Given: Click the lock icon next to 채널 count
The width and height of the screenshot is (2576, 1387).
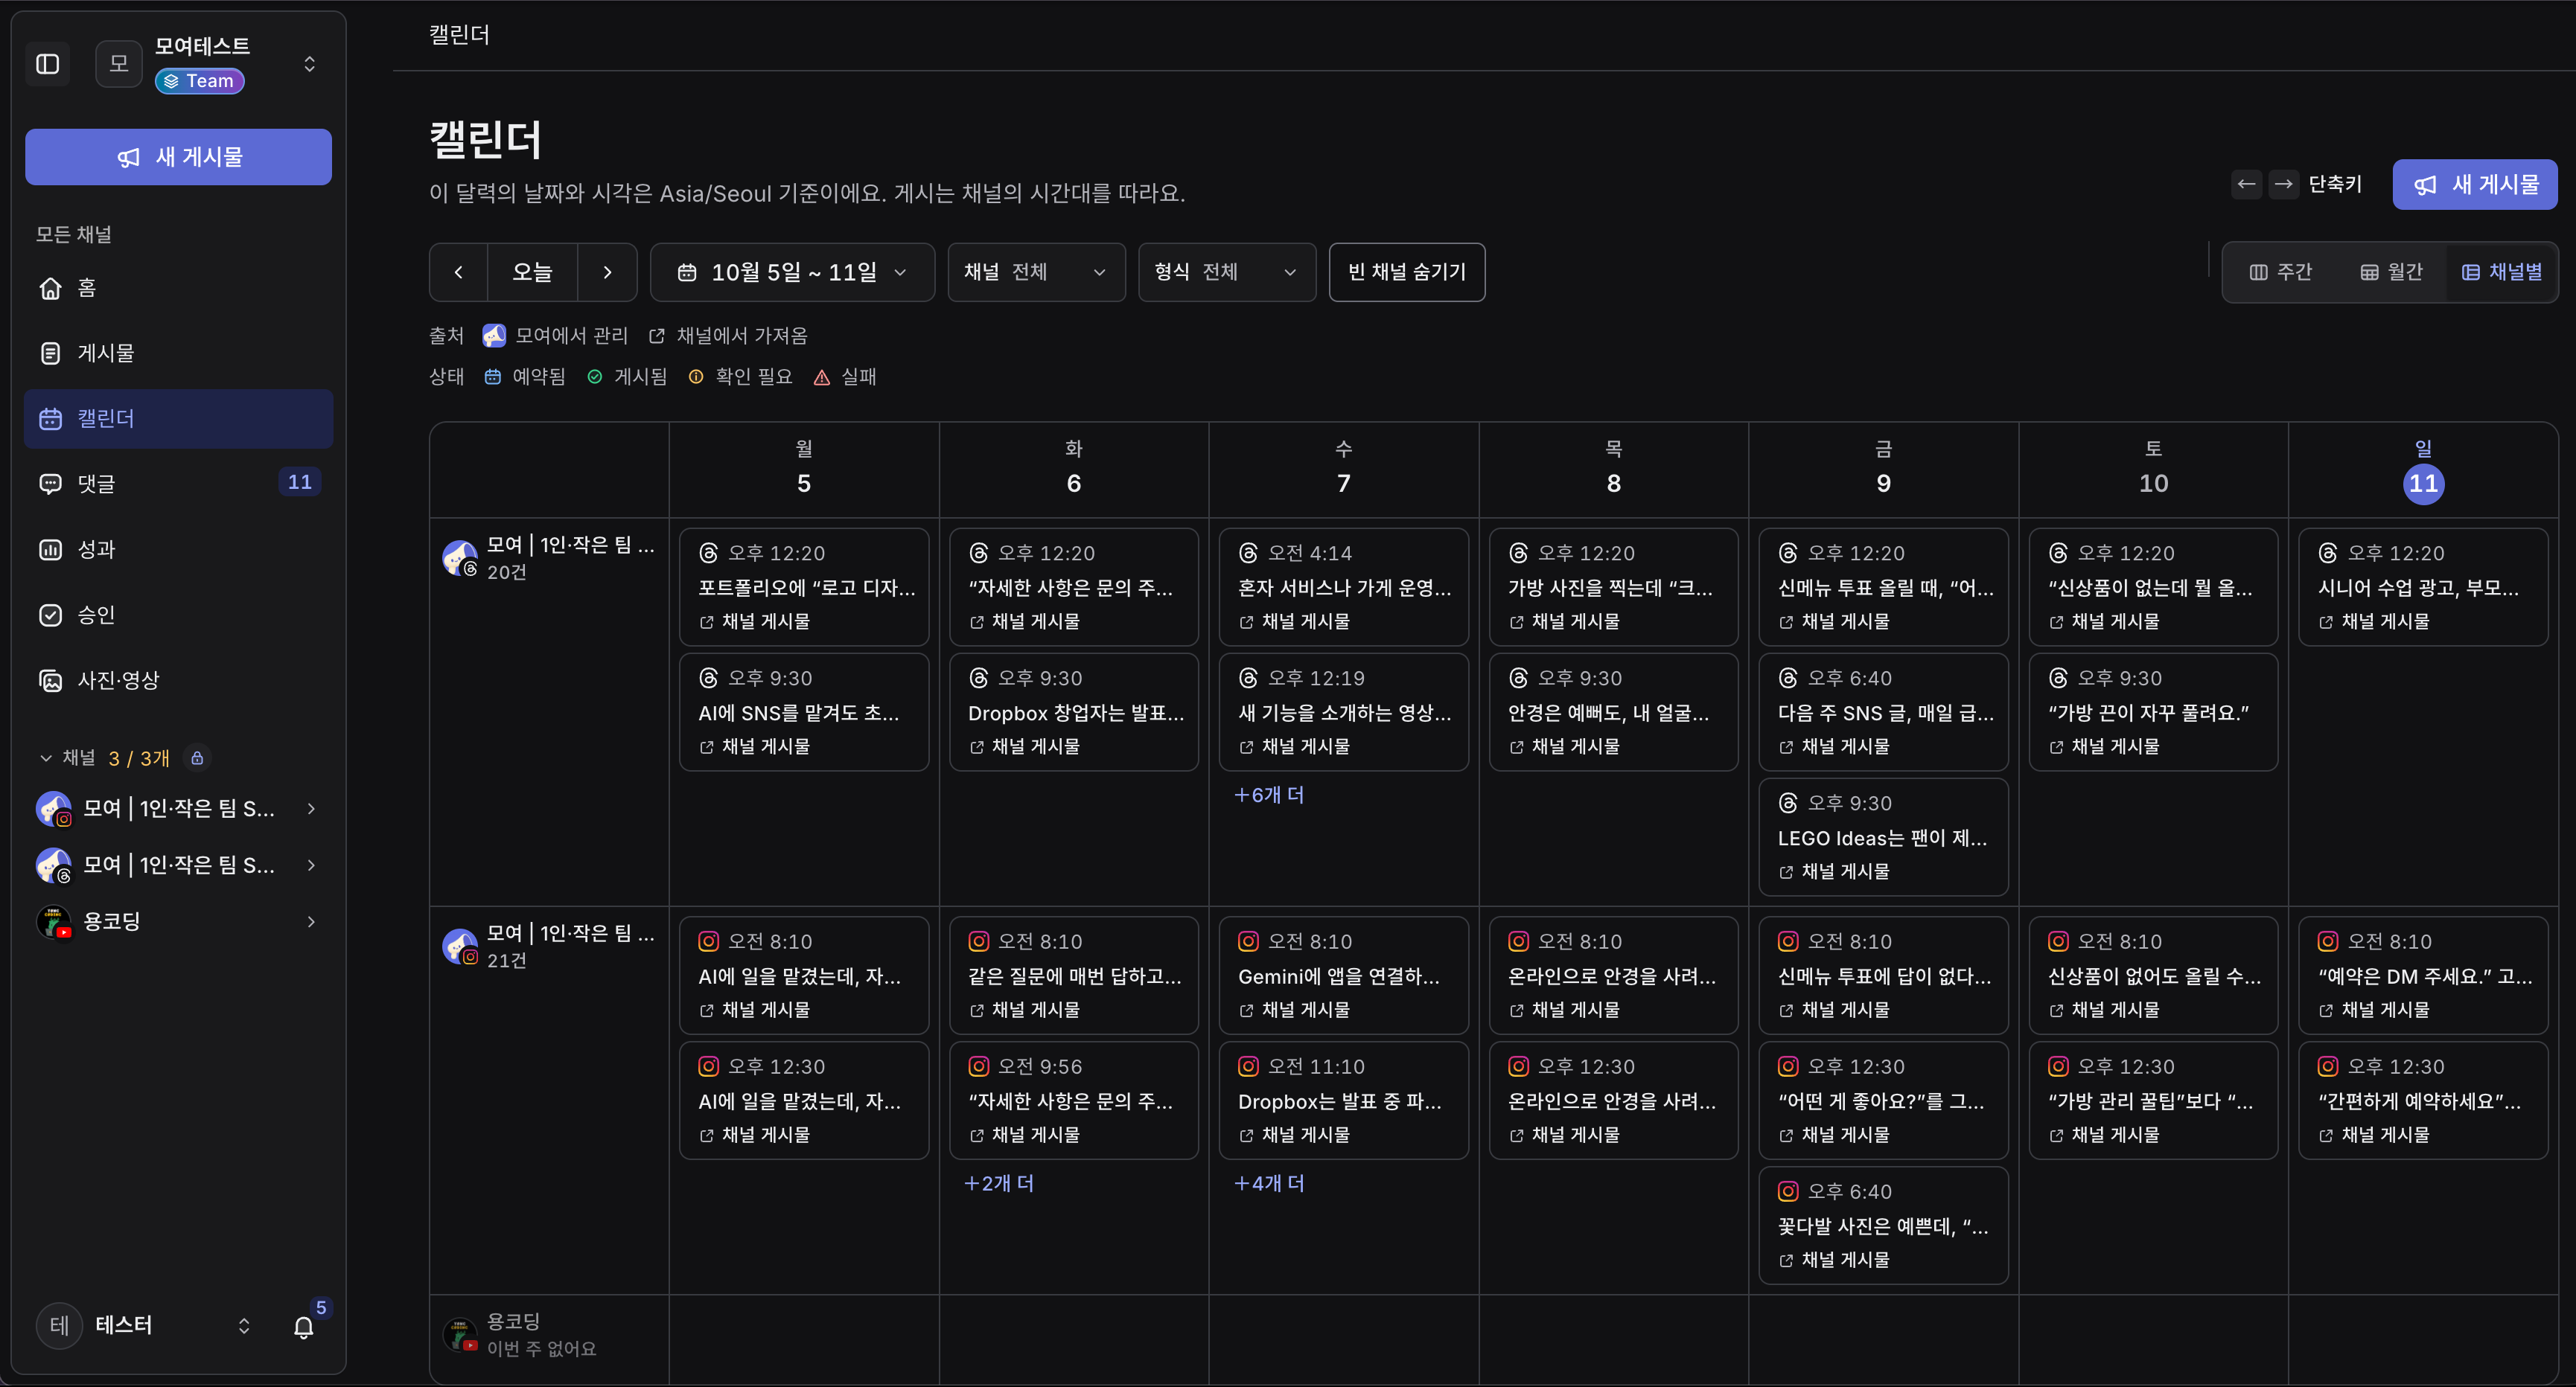Looking at the screenshot, I should 197,758.
